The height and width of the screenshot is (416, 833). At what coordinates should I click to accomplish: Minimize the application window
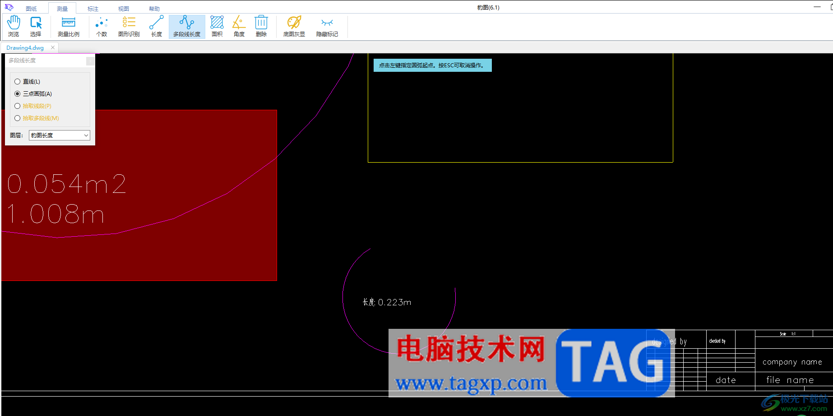click(x=817, y=7)
